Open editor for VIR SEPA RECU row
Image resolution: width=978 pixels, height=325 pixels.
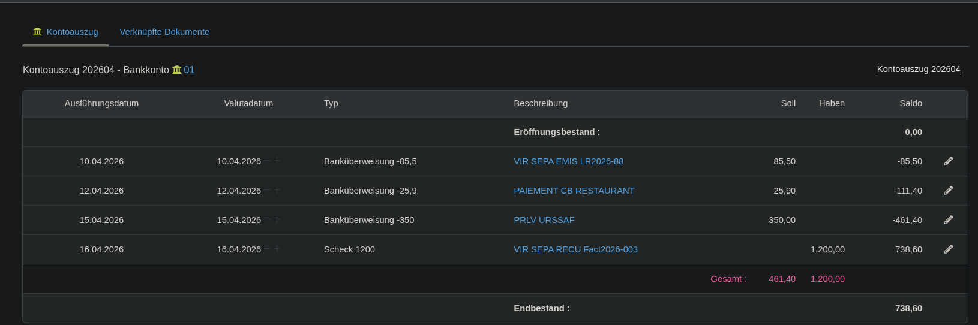(x=949, y=249)
